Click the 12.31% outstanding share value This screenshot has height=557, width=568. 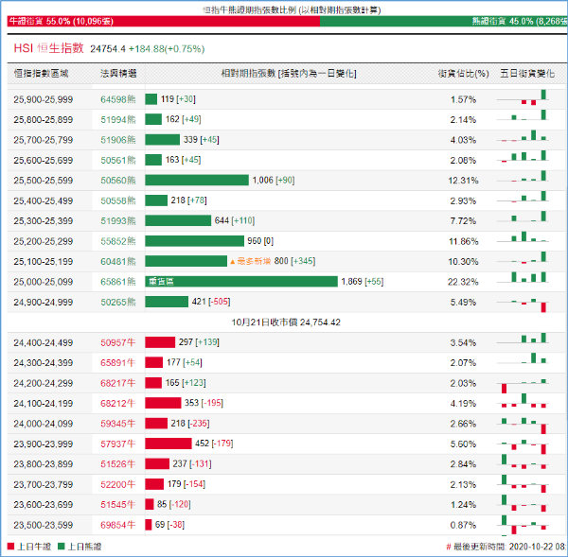[463, 181]
